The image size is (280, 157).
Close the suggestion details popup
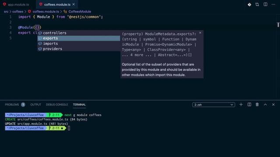click(200, 33)
